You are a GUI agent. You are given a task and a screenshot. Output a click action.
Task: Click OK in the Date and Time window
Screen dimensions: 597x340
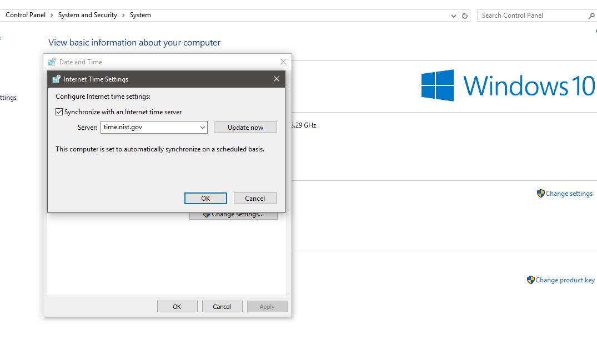tap(177, 307)
